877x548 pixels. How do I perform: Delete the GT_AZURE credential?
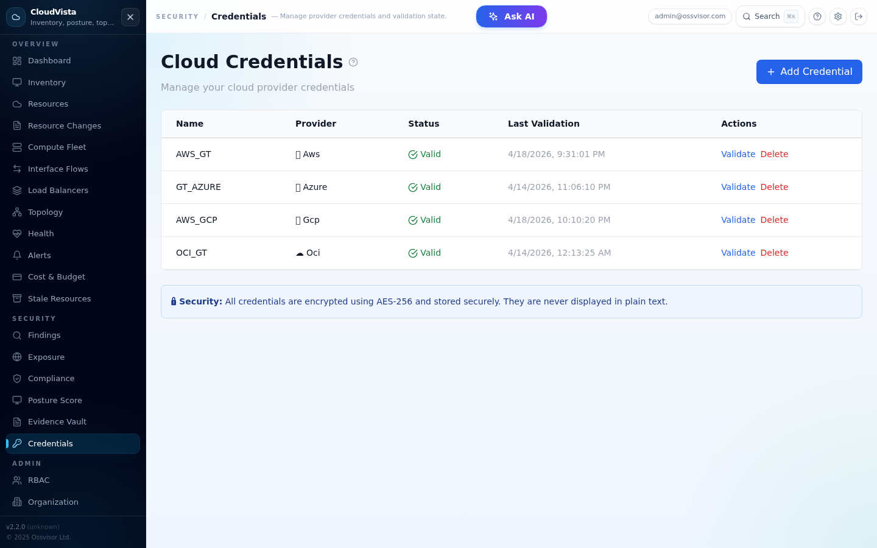[774, 187]
